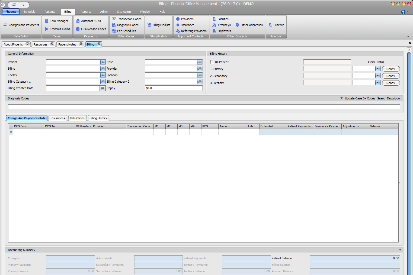Screen dimensions: 413x275
Task: Click the Billing Category 1 search icon
Action: coord(103,82)
